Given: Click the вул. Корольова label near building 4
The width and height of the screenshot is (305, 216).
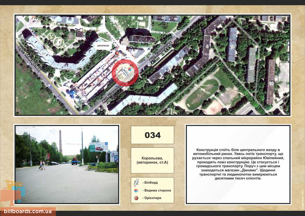Looking at the screenshot, I should [x=161, y=52].
